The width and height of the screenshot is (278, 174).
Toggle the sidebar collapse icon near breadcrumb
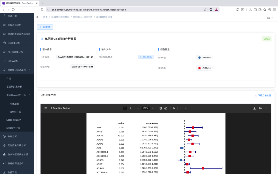[38, 17]
